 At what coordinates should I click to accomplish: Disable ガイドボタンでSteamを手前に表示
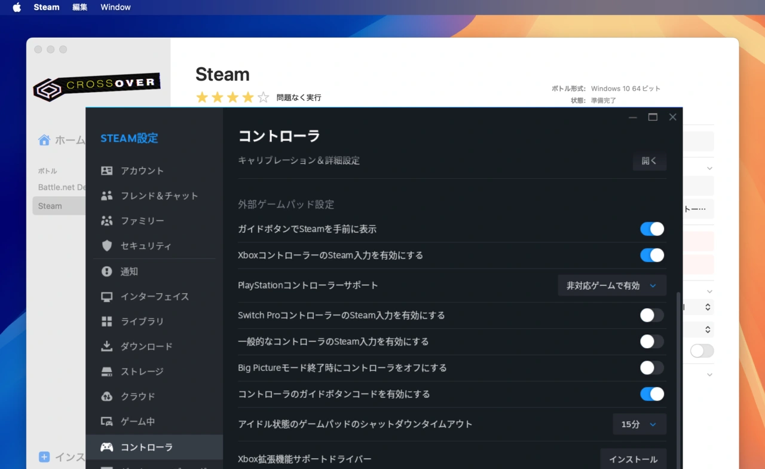pyautogui.click(x=651, y=229)
